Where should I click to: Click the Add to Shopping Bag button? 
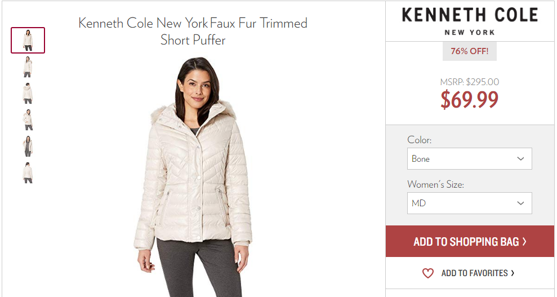pyautogui.click(x=470, y=241)
